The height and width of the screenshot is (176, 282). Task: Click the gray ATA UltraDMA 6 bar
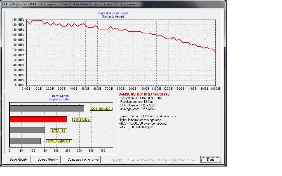pos(25,141)
